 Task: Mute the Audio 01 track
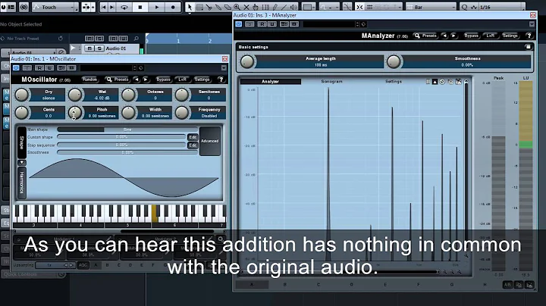(x=89, y=48)
